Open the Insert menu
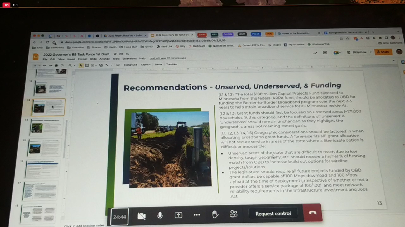Image resolution: width=405 pixels, height=227 pixels. pyautogui.click(x=71, y=59)
